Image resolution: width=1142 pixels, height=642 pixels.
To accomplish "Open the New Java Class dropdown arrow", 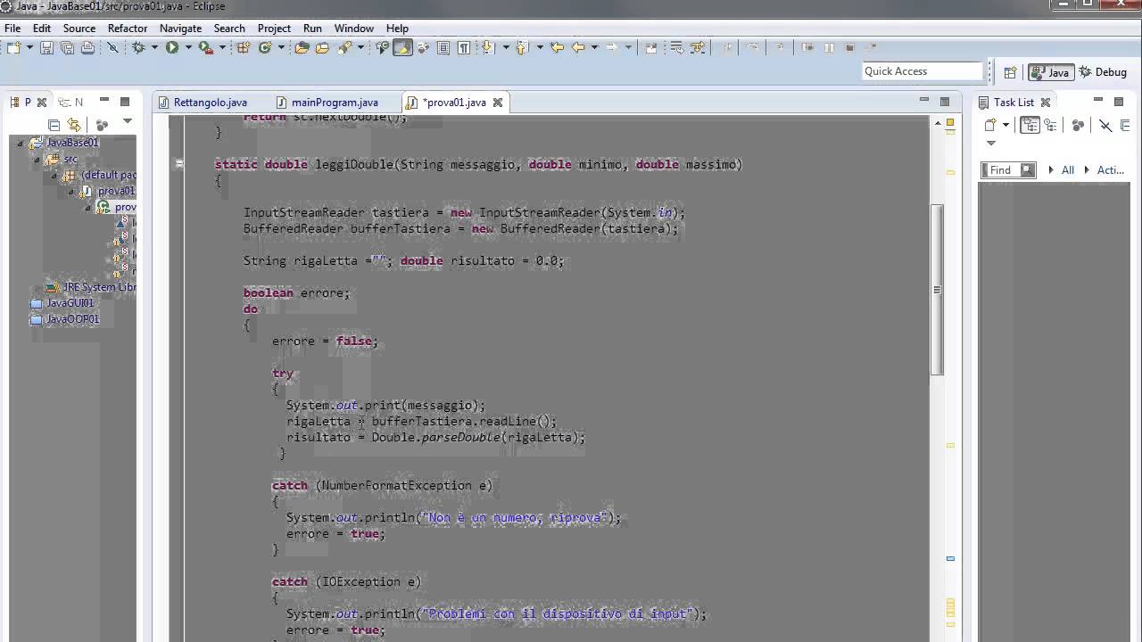I will click(x=280, y=47).
